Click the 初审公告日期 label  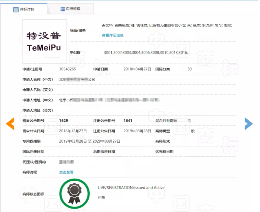[33, 131]
